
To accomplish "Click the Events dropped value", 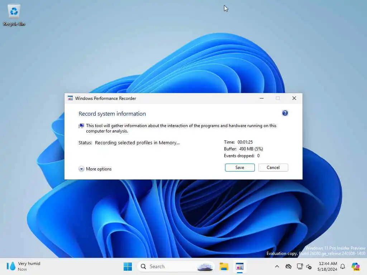I will (258, 156).
